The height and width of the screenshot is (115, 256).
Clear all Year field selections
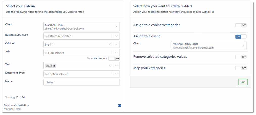(x=110, y=66)
